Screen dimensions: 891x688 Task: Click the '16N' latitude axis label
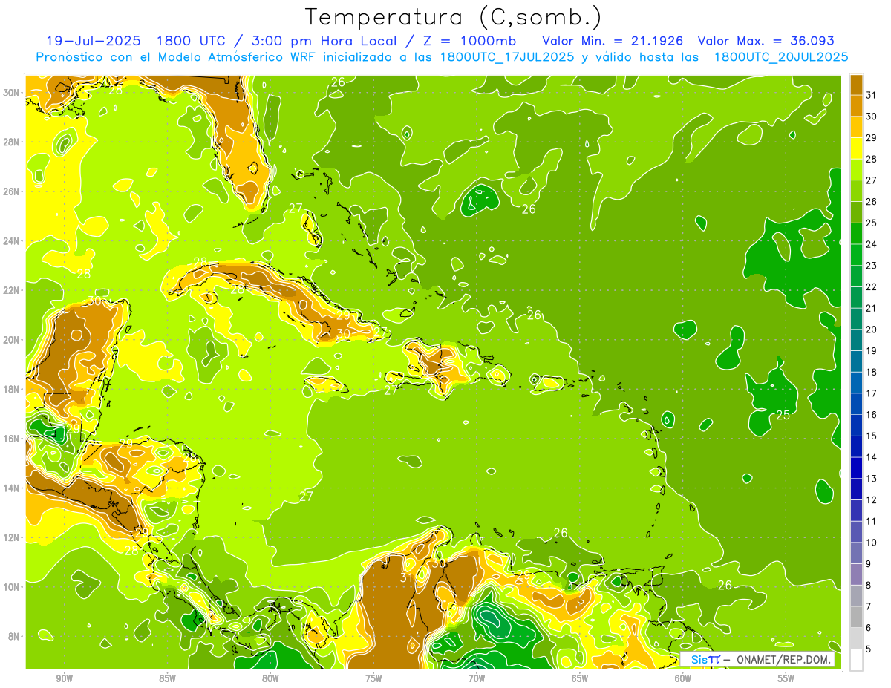click(x=12, y=439)
